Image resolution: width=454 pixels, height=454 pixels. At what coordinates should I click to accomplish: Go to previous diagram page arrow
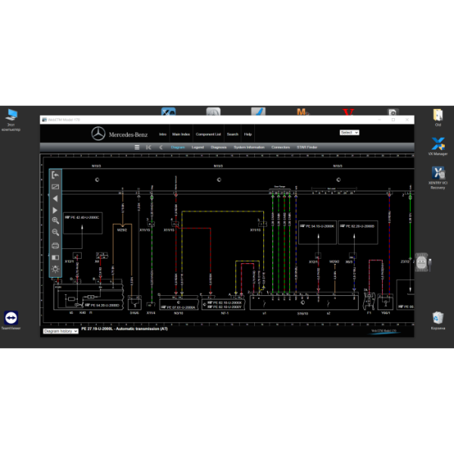pyautogui.click(x=55, y=198)
